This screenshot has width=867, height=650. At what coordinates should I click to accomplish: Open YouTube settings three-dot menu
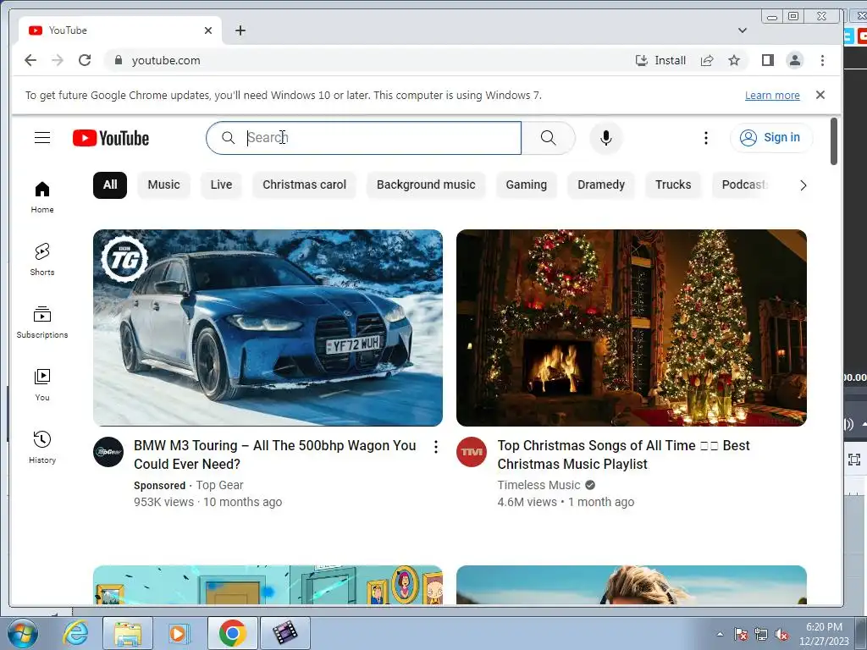point(705,138)
